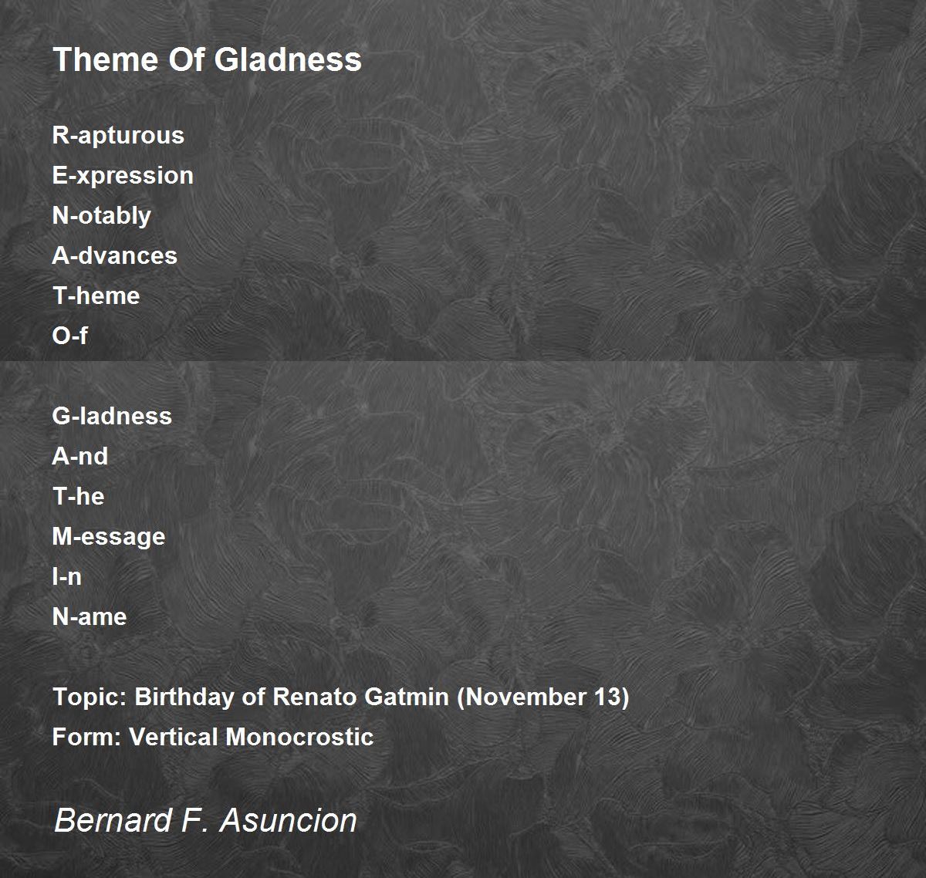Click the line I-n
This screenshot has width=926, height=878.
pyautogui.click(x=66, y=576)
